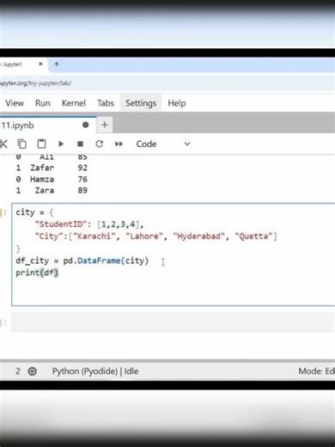Run the selected cell
The width and height of the screenshot is (335, 447).
tap(61, 144)
